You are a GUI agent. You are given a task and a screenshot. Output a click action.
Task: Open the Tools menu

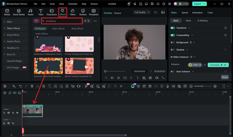coord(52,4)
